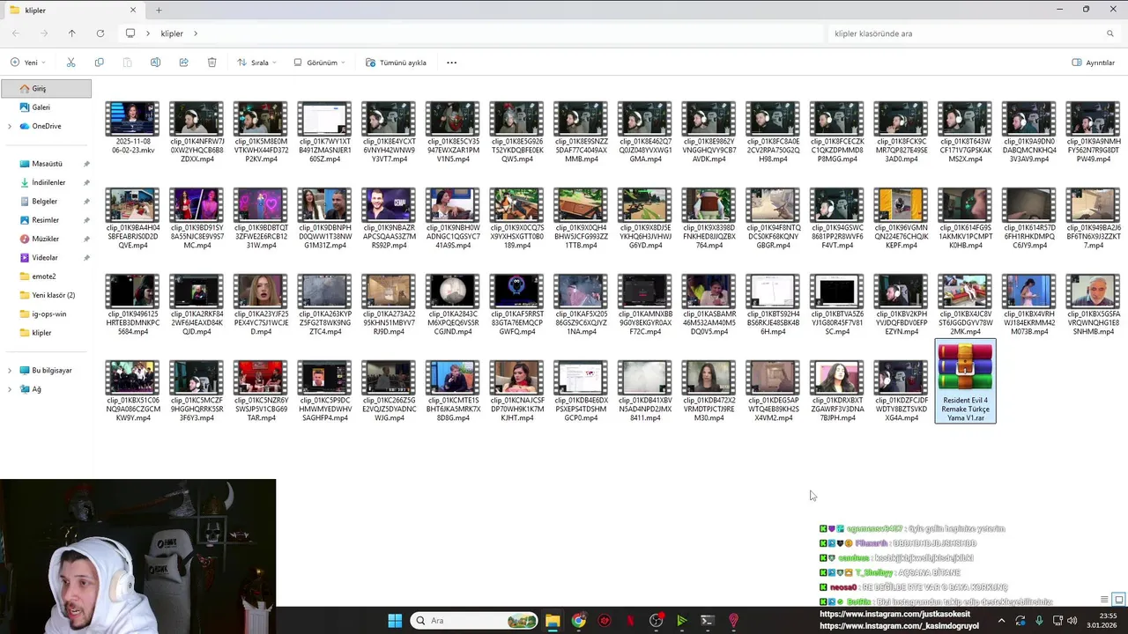Select Giriş in the sidebar
The height and width of the screenshot is (634, 1128).
[46, 88]
